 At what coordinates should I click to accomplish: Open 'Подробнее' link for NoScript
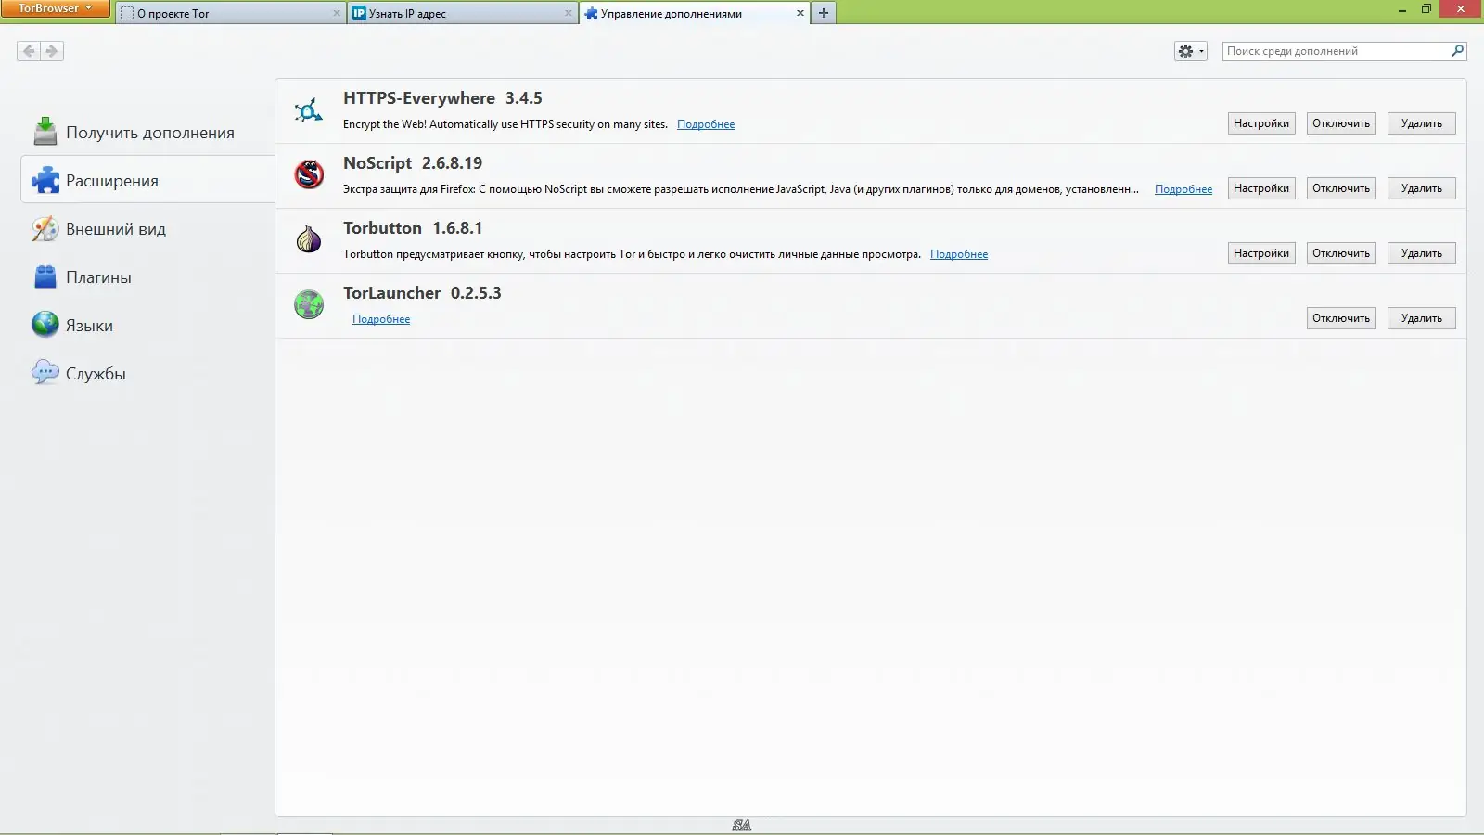[1183, 189]
